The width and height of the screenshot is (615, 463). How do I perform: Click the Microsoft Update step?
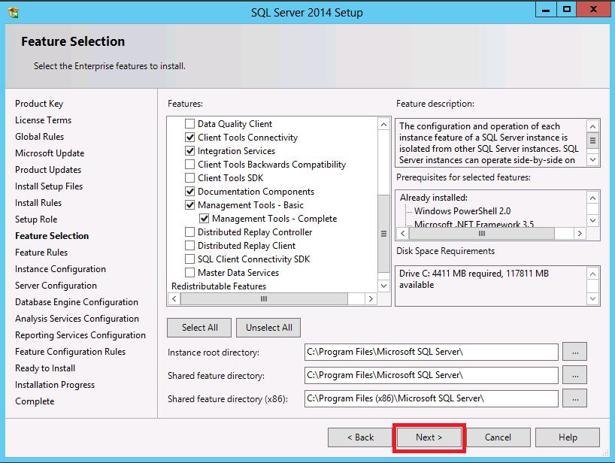[x=50, y=153]
